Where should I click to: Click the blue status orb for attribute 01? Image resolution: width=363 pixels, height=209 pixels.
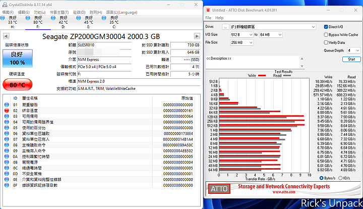7,104
